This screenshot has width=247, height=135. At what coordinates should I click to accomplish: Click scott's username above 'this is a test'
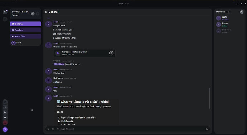(56, 69)
